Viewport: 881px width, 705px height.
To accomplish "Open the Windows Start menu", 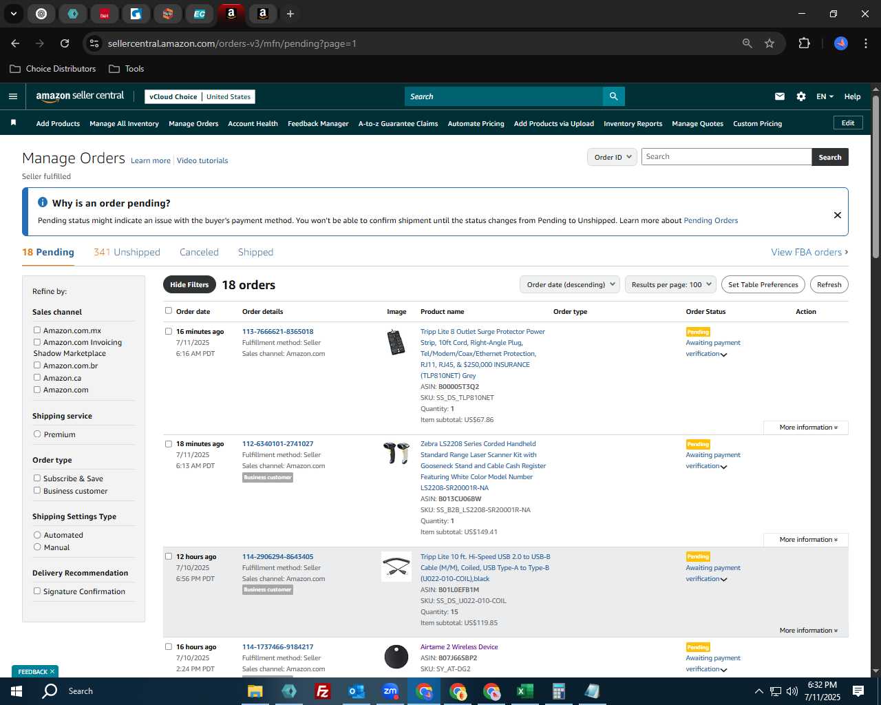I will (16, 691).
